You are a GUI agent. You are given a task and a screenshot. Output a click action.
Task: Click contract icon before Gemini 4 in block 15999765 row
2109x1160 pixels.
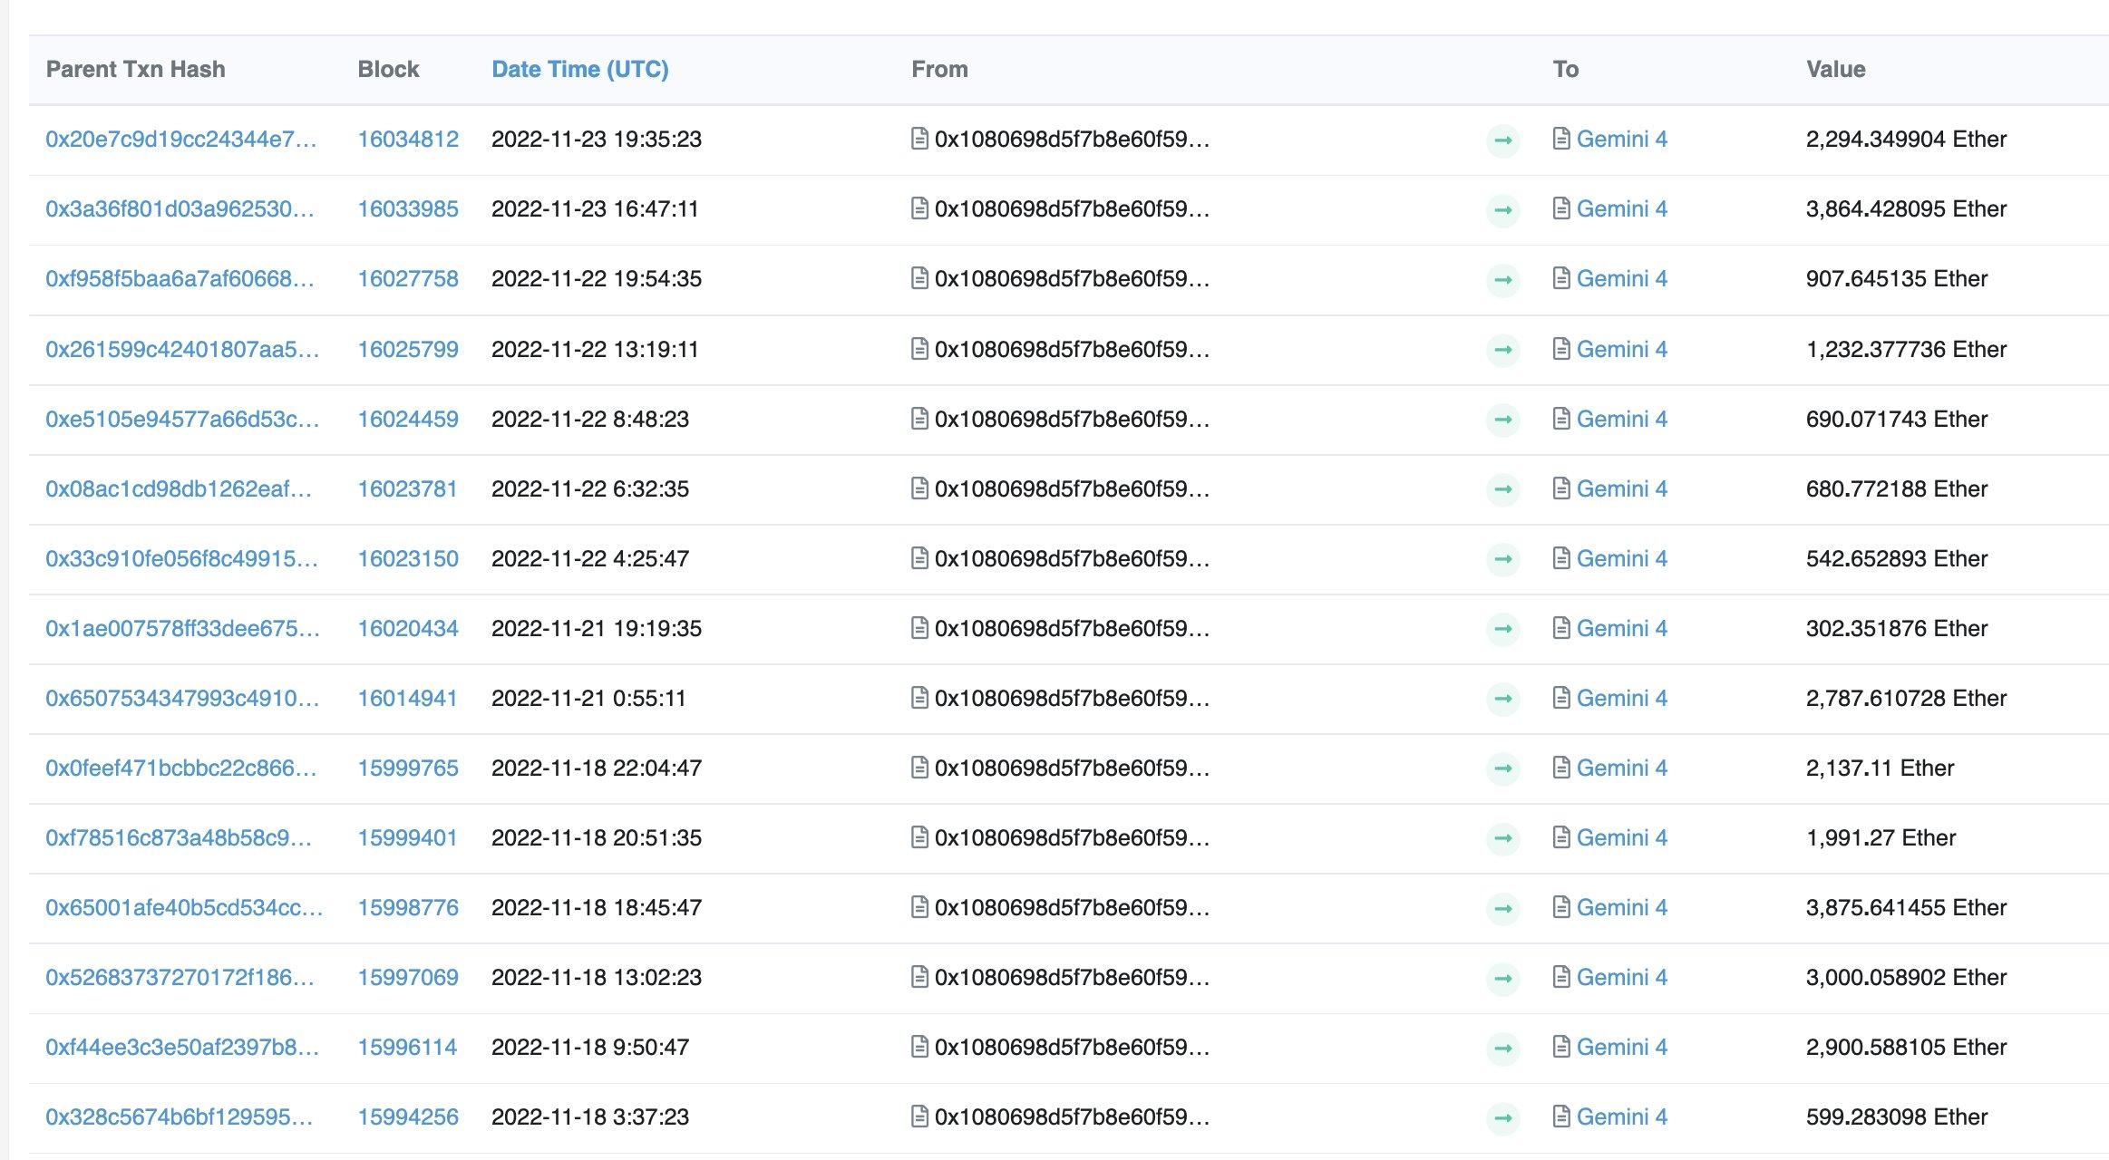click(1560, 768)
